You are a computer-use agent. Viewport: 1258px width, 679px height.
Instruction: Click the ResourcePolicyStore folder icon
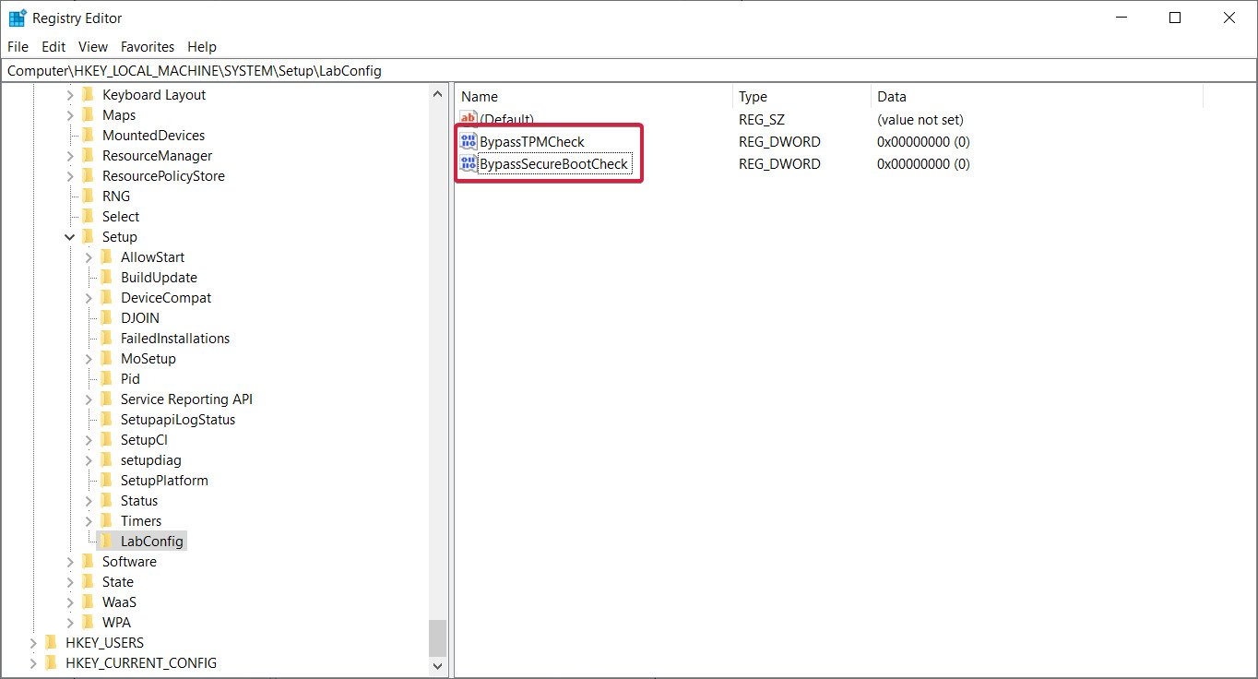(89, 176)
